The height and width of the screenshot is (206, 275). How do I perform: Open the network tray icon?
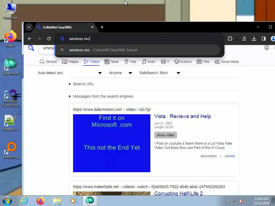[235, 201]
